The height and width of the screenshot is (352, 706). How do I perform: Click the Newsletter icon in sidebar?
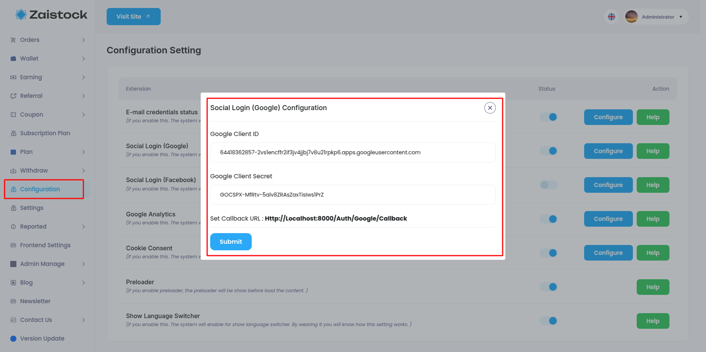13,301
